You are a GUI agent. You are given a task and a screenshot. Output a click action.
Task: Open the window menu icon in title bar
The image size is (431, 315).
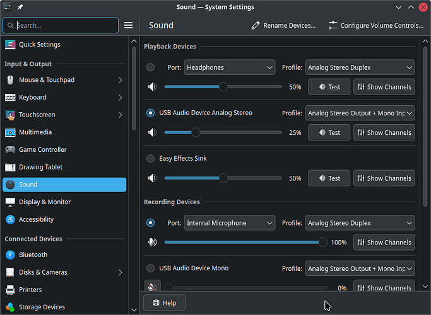pos(8,7)
